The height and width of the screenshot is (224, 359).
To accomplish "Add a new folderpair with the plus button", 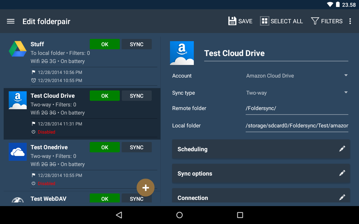I will click(146, 188).
